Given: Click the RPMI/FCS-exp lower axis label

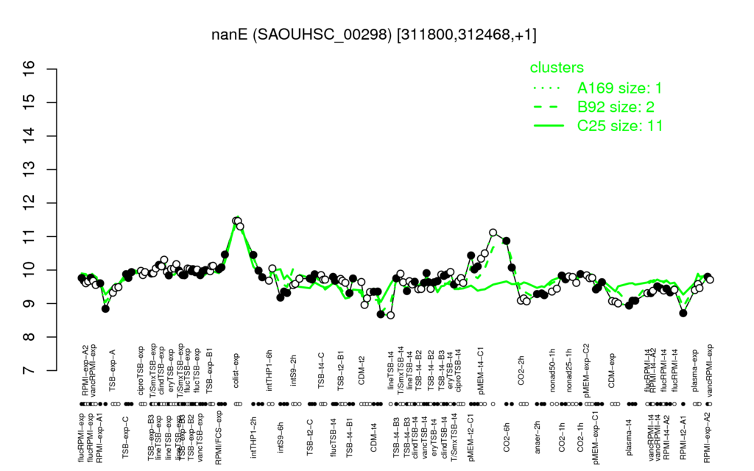Looking at the screenshot, I should click(x=218, y=437).
